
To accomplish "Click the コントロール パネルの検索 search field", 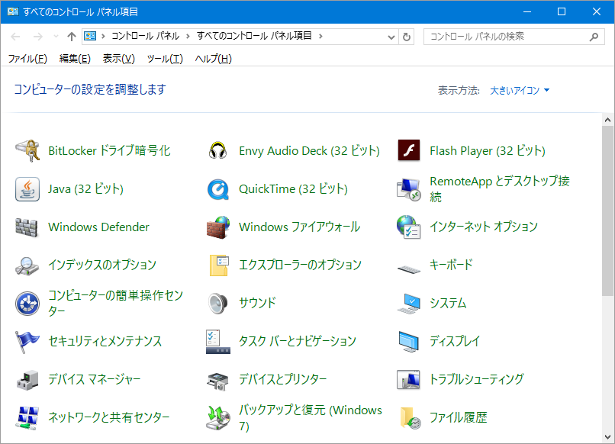I will 507,36.
